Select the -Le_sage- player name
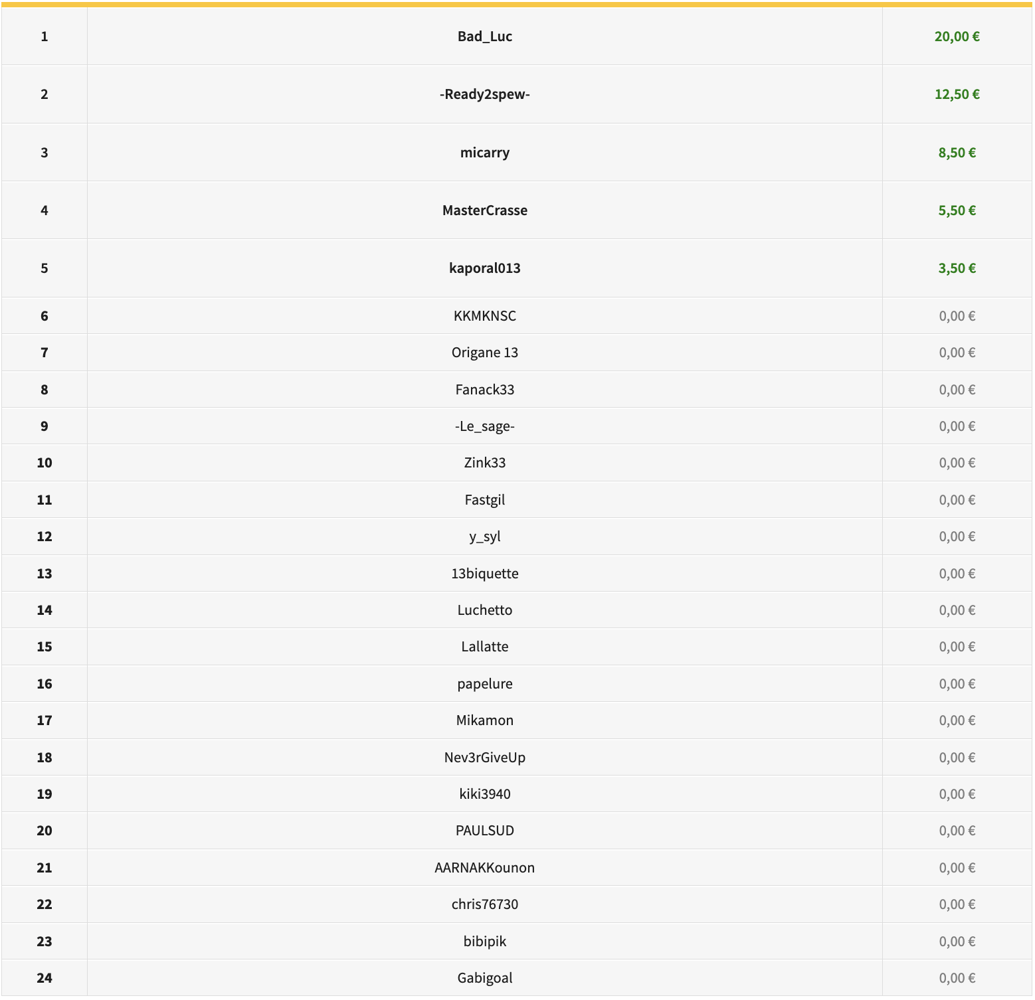The image size is (1035, 1000). click(484, 426)
